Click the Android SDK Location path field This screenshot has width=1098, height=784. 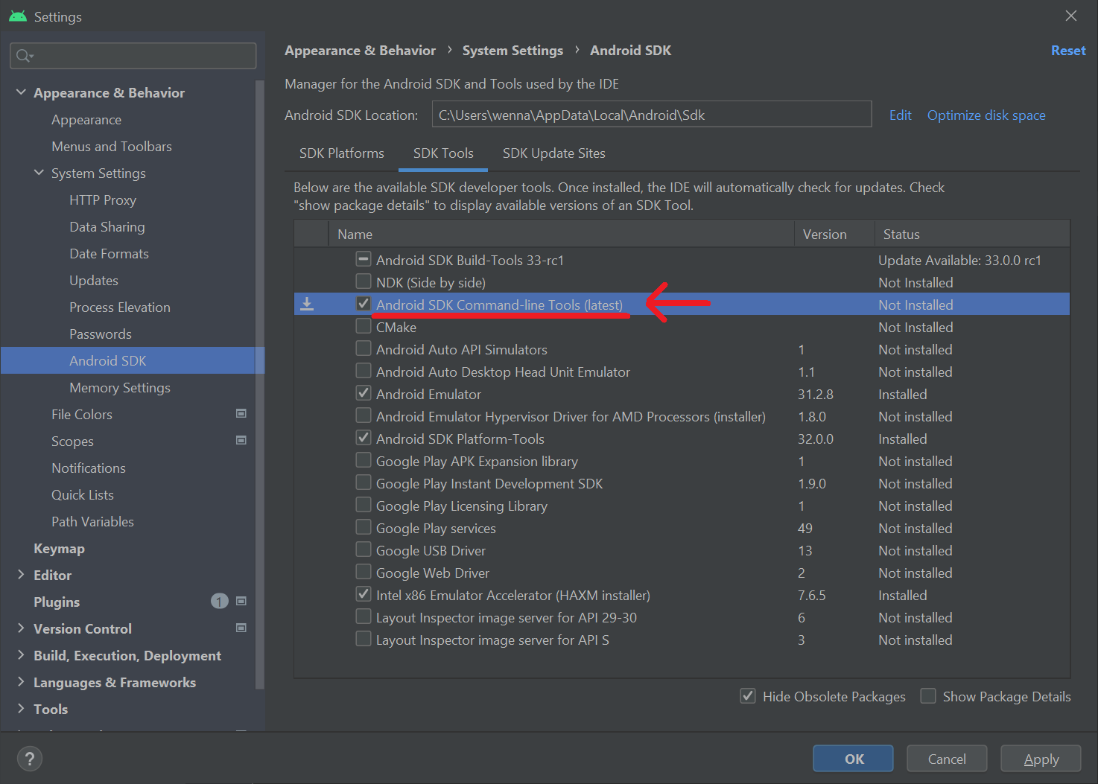[x=652, y=115]
